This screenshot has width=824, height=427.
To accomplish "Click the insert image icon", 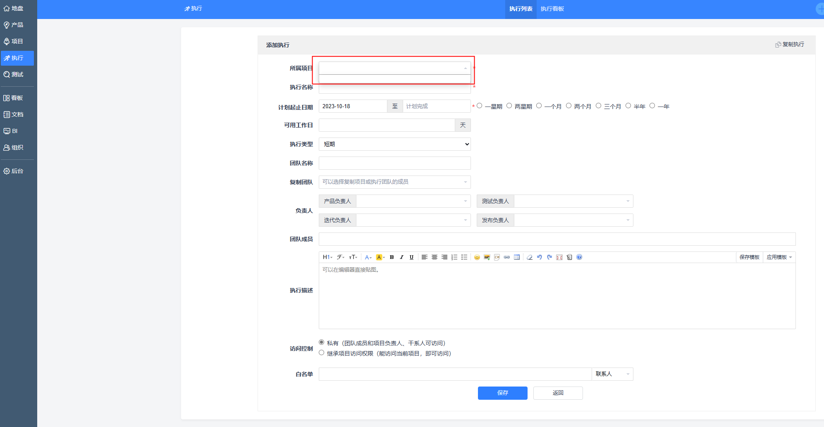I will [487, 257].
